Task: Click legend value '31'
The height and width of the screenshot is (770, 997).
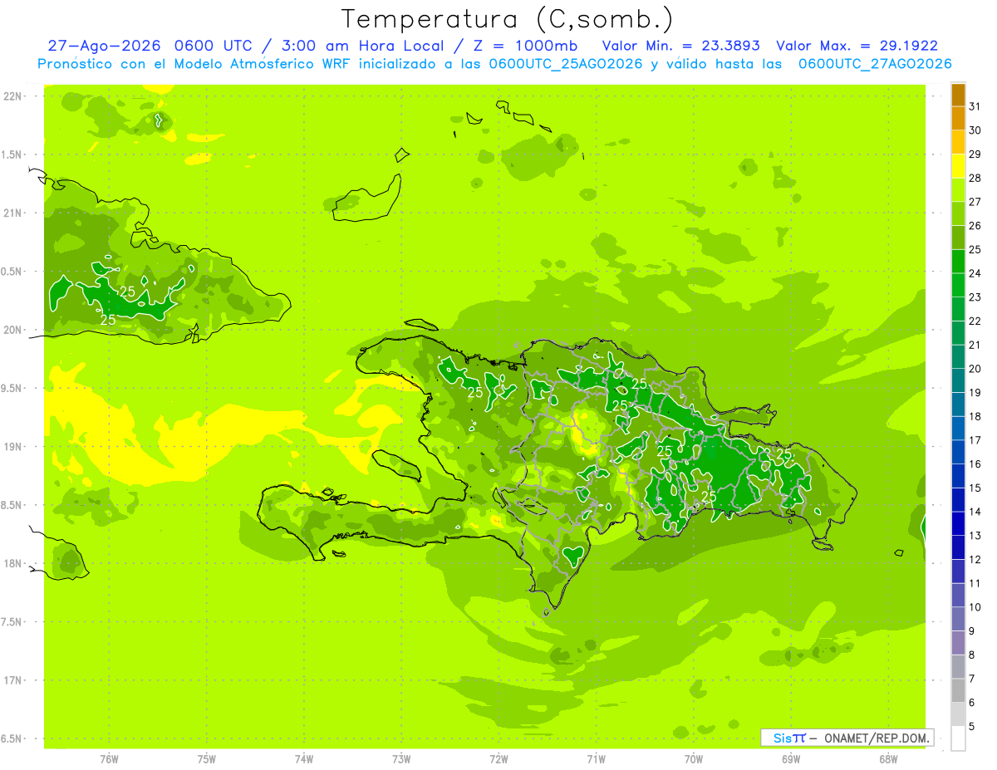Action: click(975, 106)
